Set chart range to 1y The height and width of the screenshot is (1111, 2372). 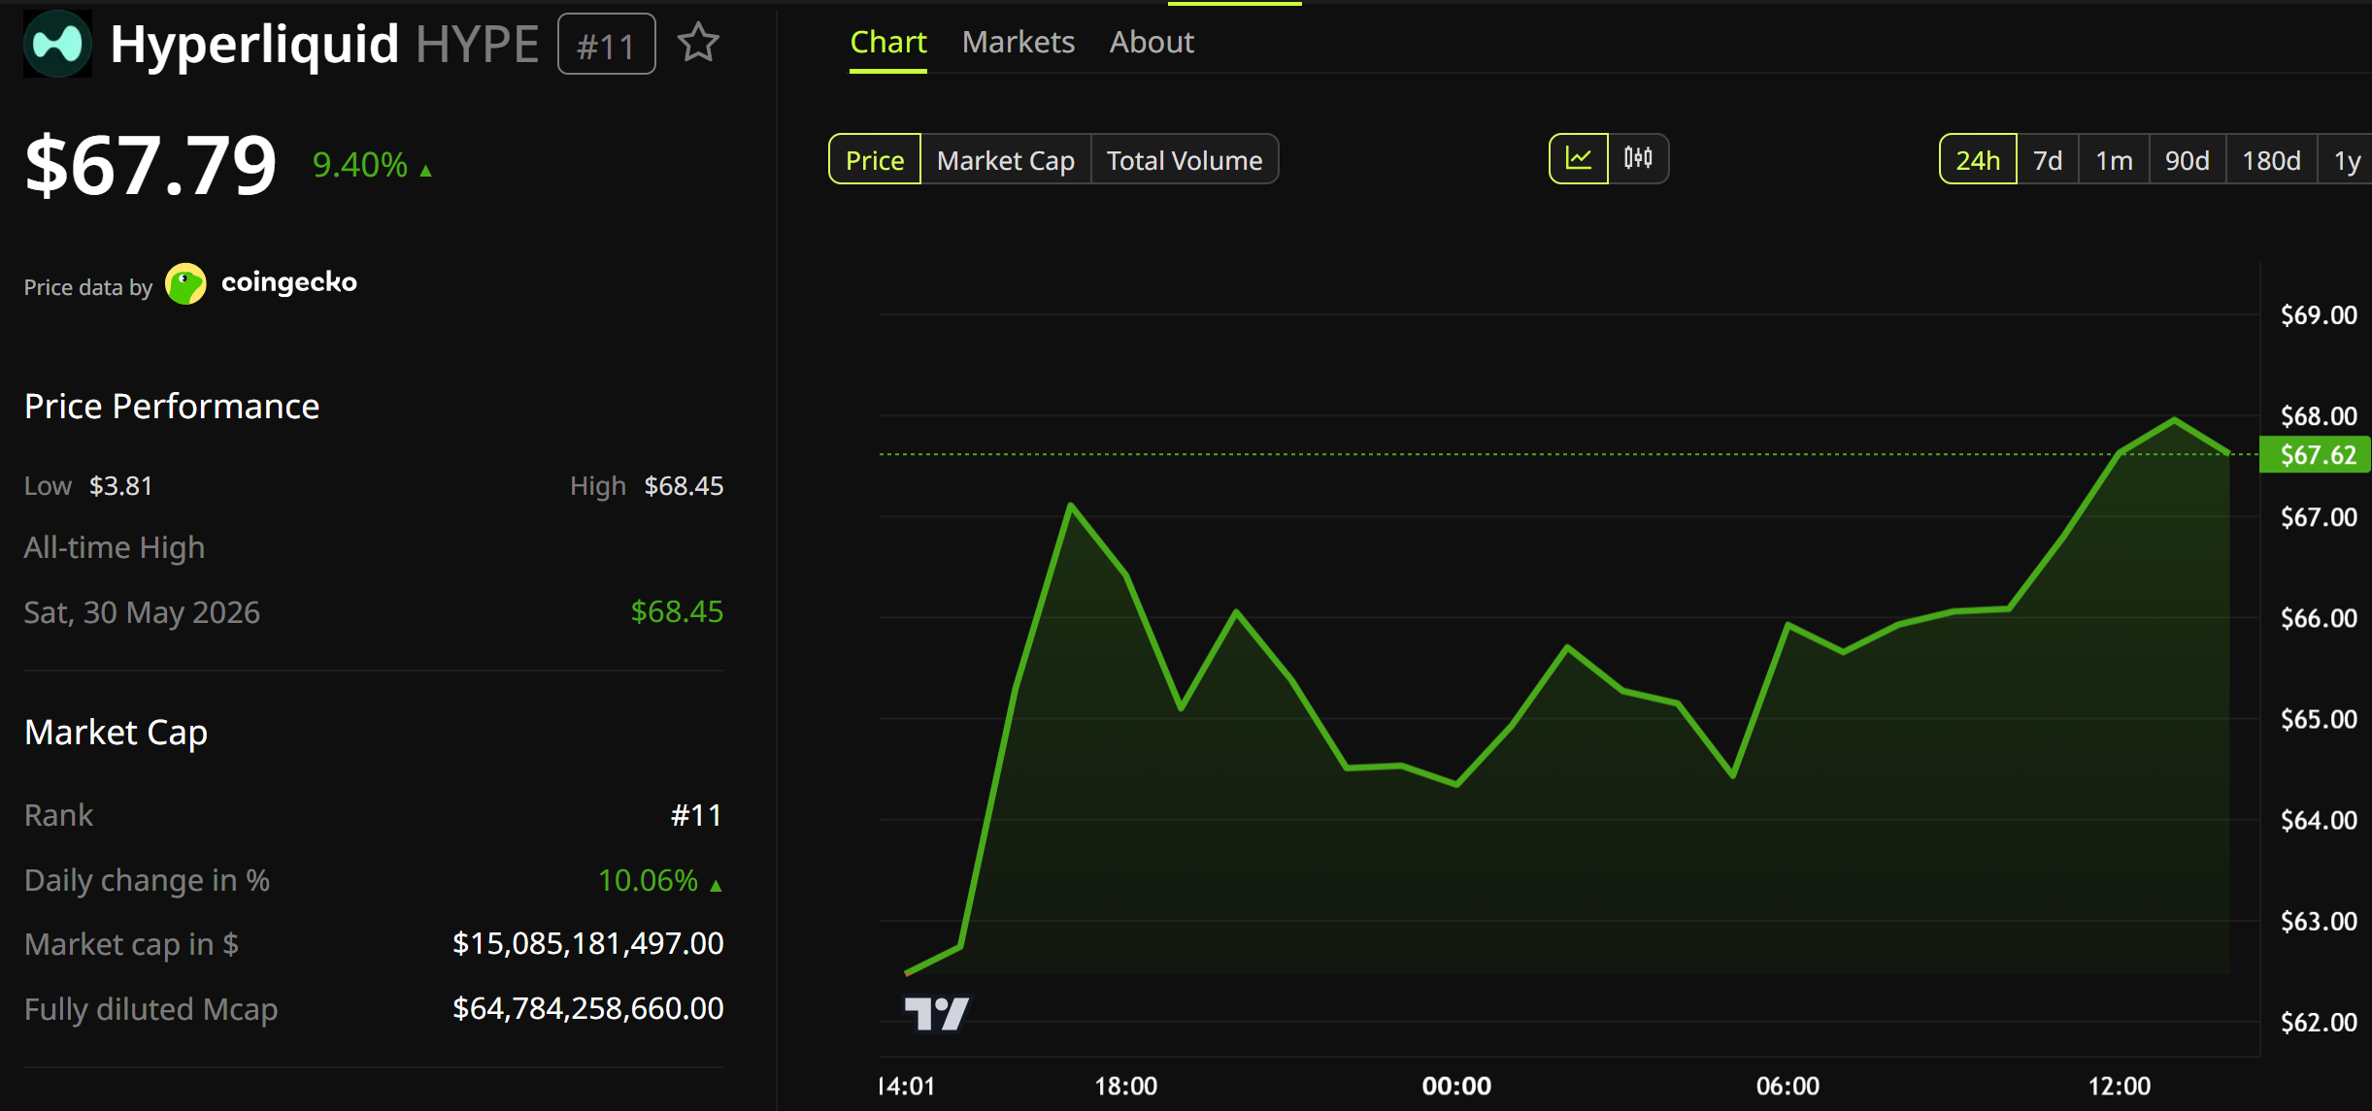click(2347, 159)
